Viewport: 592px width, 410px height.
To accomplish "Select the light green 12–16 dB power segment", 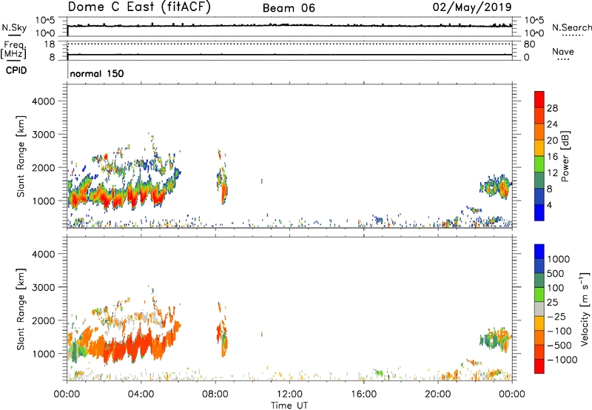I will tap(539, 164).
